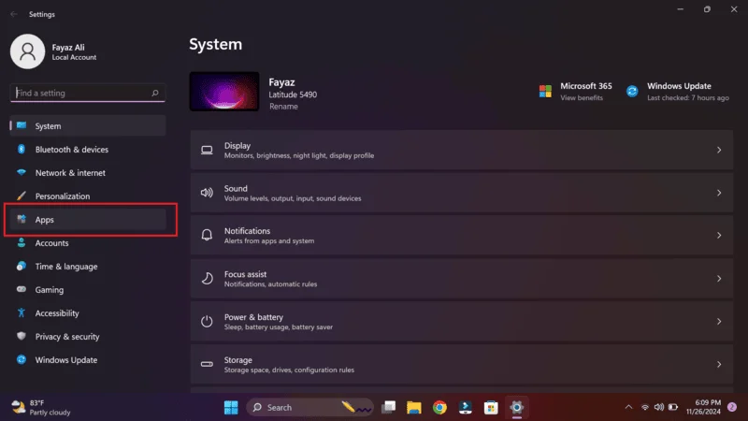The height and width of the screenshot is (421, 748).
Task: Open Microsoft 365 View benefits
Action: tap(582, 98)
